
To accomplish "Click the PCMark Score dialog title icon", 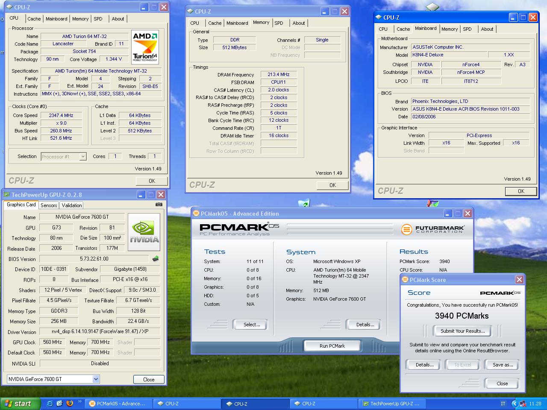I will 405,280.
